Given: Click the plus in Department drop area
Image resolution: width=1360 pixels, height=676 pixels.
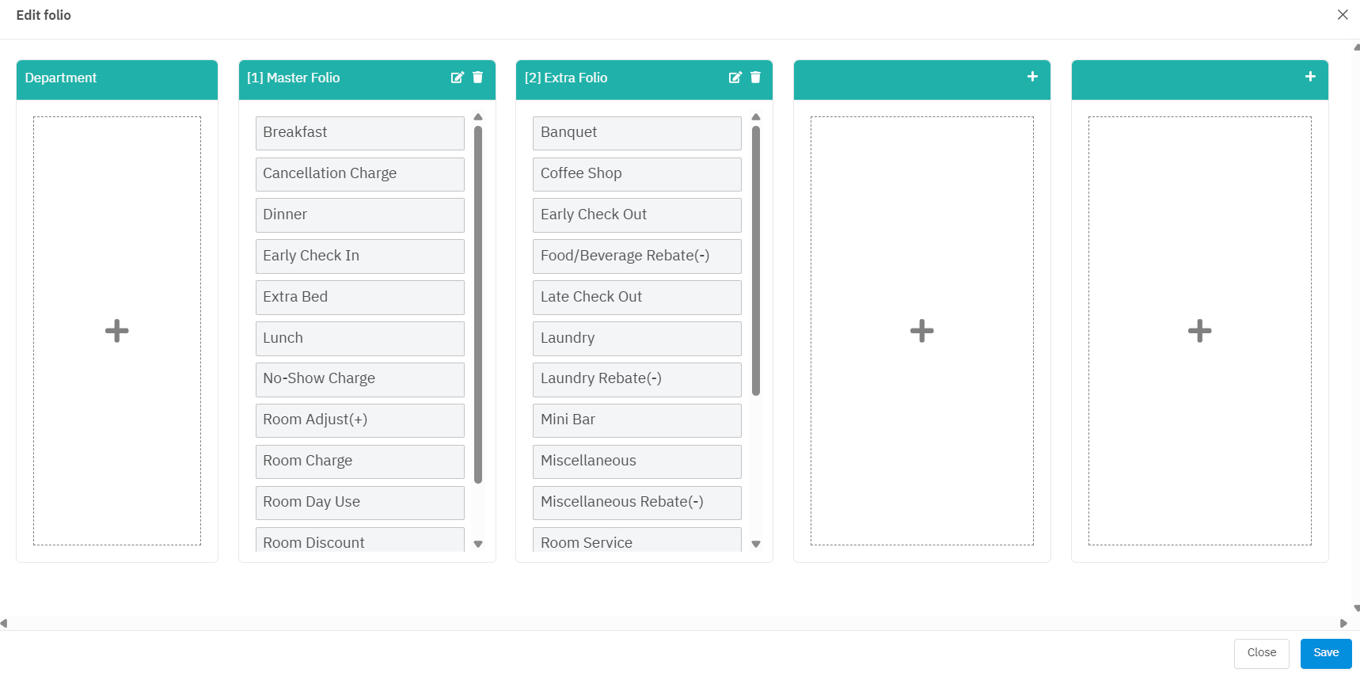Looking at the screenshot, I should pos(117,331).
